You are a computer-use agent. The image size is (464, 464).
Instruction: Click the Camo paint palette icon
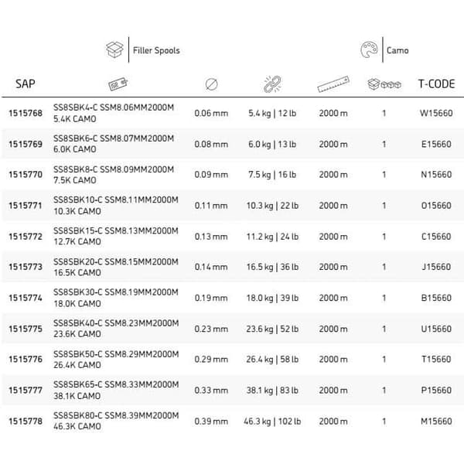pos(369,49)
